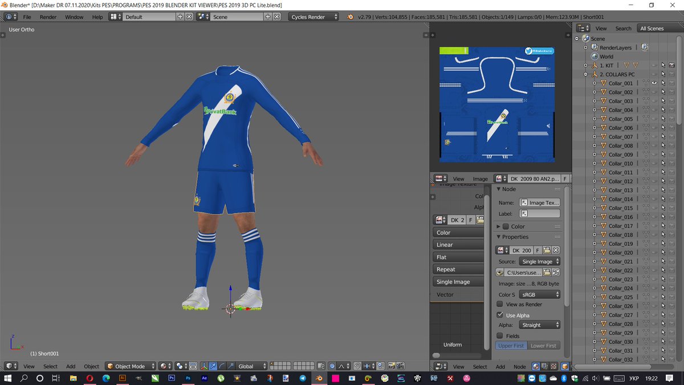Delete screen layout with X beside Default
Screen dimensions: 684x385
189,17
